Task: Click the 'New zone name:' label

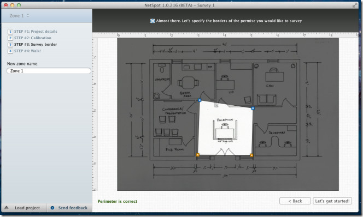Action: [x=23, y=64]
